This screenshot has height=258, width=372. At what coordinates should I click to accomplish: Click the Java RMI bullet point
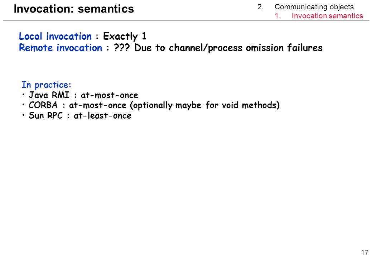tap(80, 95)
